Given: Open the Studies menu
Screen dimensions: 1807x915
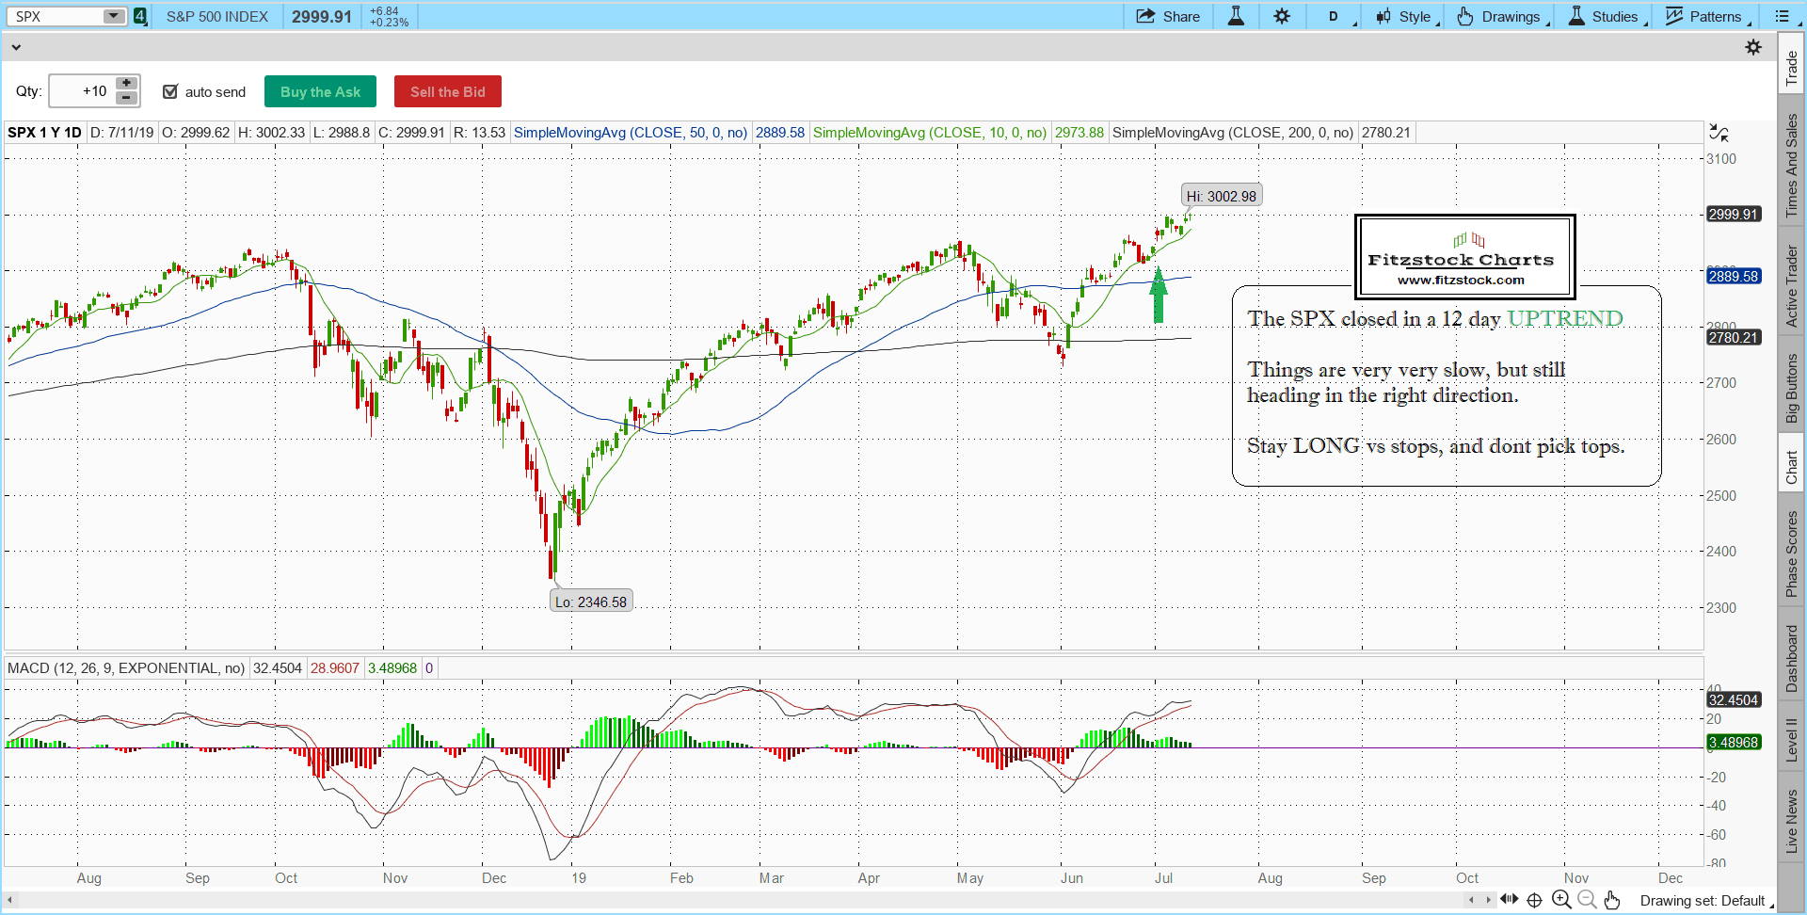Looking at the screenshot, I should 1607,16.
